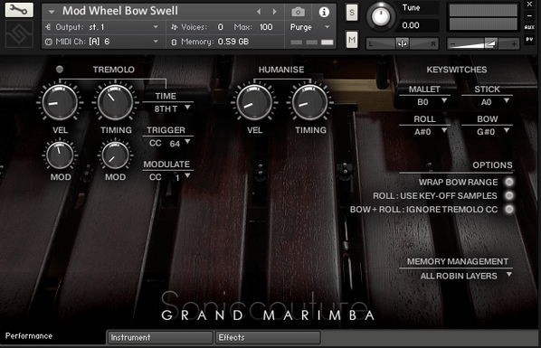Image resolution: width=541 pixels, height=348 pixels.
Task: Open instrument edit mode with wrench icon
Action: (x=19, y=10)
